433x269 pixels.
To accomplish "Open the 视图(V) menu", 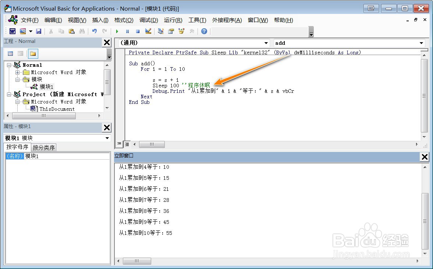I will click(77, 20).
